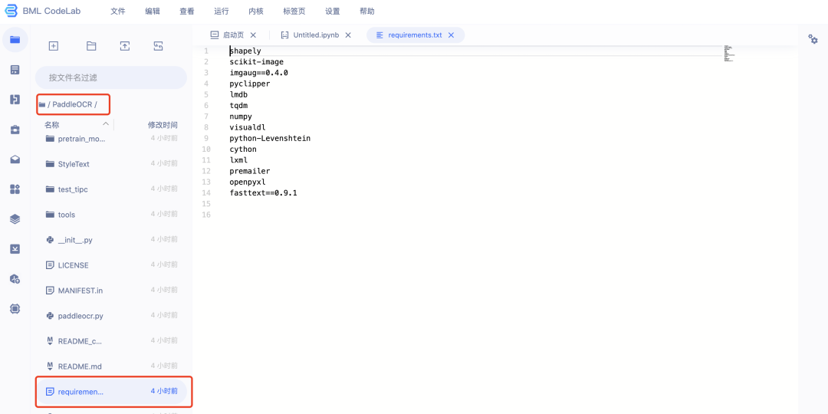The width and height of the screenshot is (828, 414).
Task: Click the refresh file list icon
Action: (x=158, y=46)
